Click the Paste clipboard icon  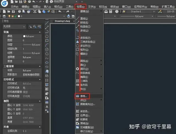point(44,12)
